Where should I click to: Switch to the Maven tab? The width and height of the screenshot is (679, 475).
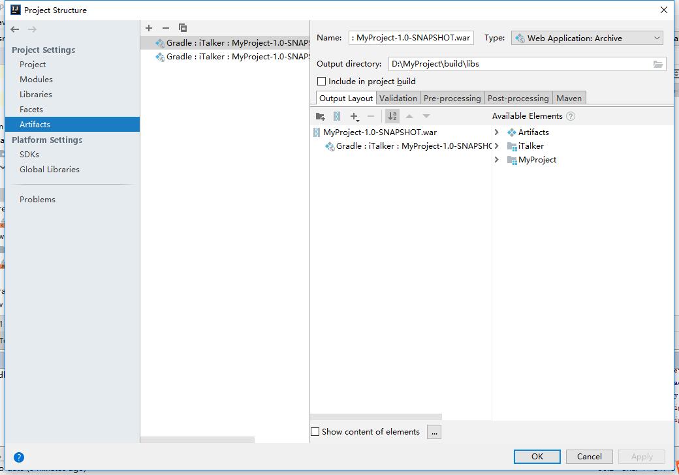tap(569, 99)
